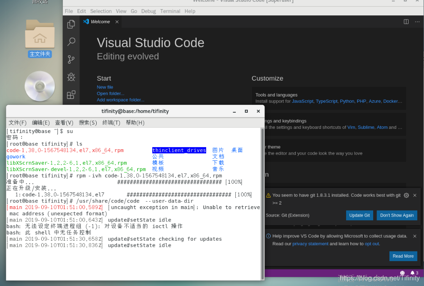Open terminal 编辑(E) menu

tap(41, 123)
